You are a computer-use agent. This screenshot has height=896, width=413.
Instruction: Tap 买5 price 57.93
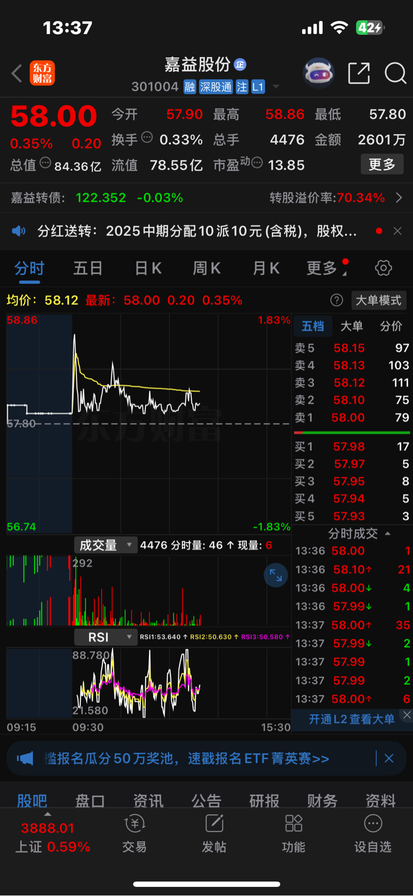point(349,516)
